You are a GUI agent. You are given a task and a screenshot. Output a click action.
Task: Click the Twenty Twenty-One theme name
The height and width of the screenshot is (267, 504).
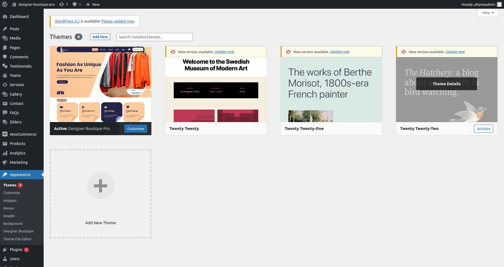[x=304, y=129]
